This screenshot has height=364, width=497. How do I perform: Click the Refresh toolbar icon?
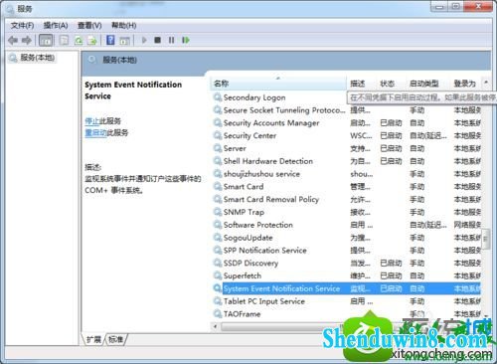tap(79, 41)
